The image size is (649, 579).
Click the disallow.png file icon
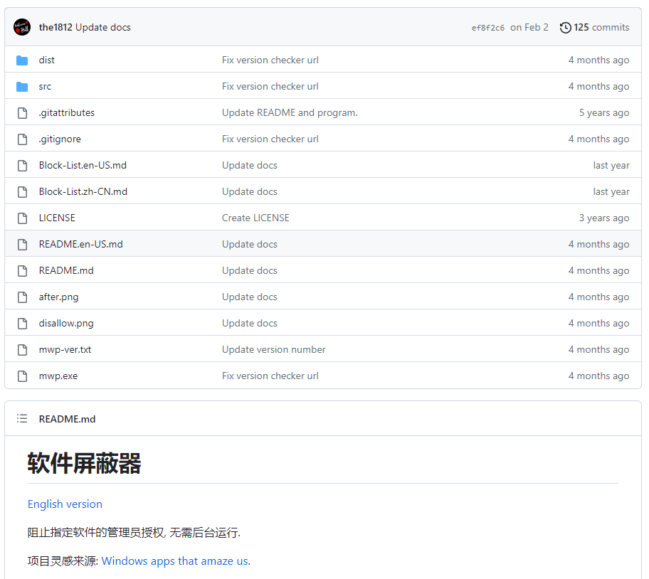(x=22, y=324)
